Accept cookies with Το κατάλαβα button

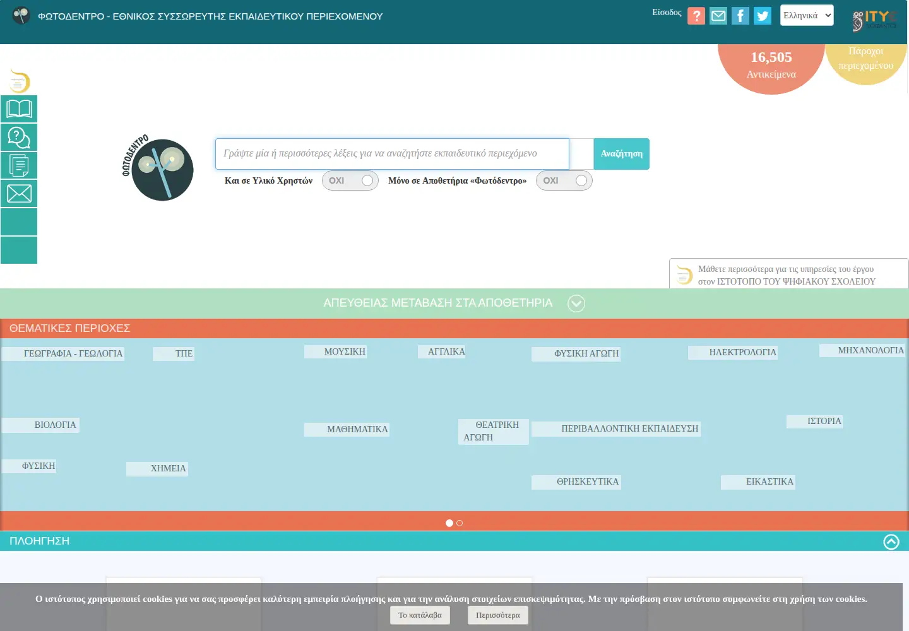click(420, 615)
